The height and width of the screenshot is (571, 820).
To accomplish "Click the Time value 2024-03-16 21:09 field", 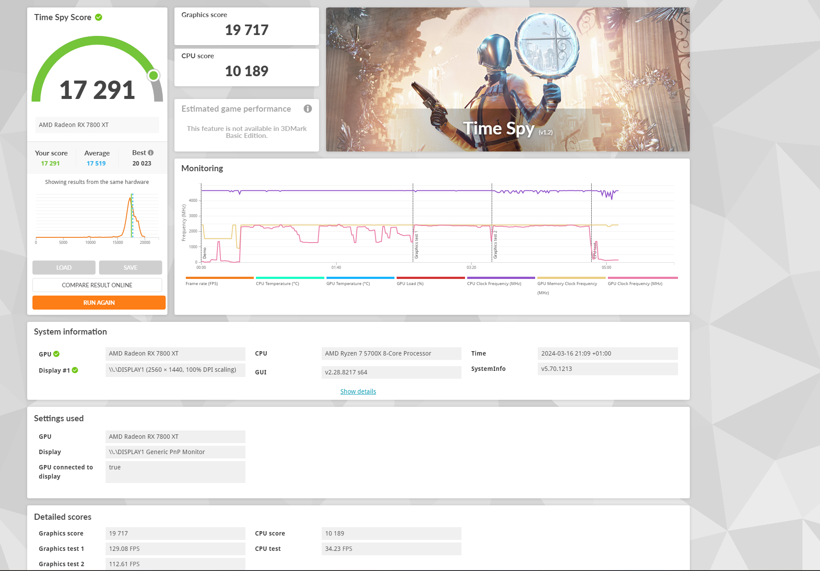I will pyautogui.click(x=608, y=353).
